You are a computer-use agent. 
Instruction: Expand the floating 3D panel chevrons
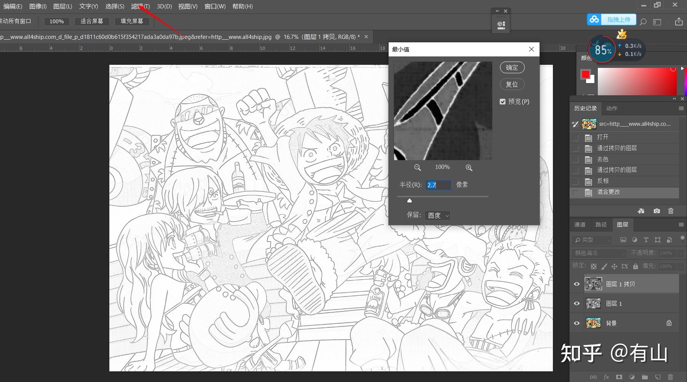(497, 11)
